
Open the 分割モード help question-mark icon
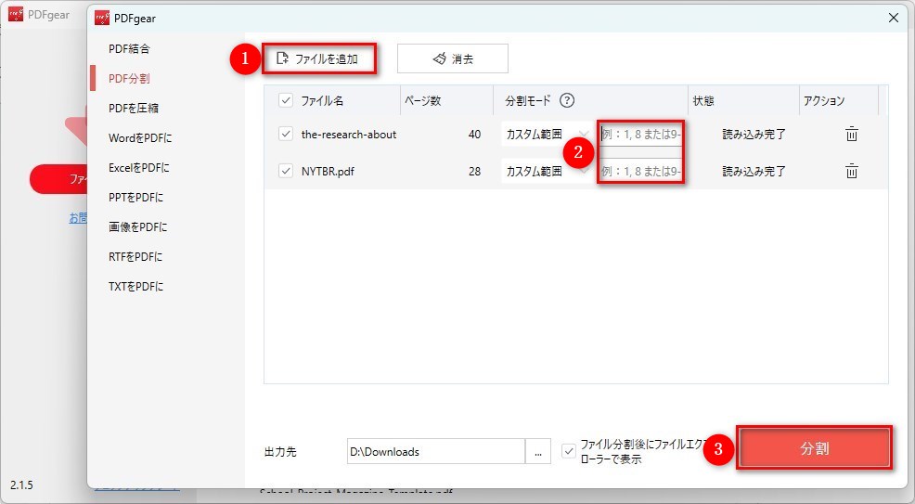click(567, 100)
